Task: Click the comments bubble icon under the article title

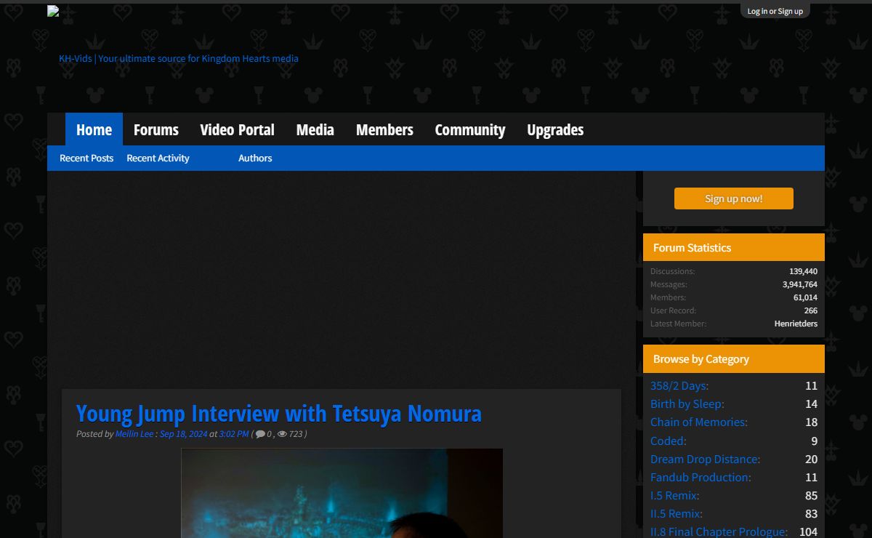Action: pos(260,434)
